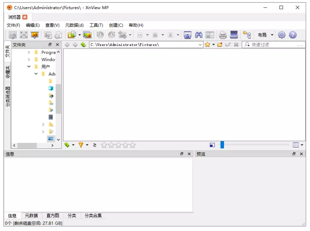The height and width of the screenshot is (231, 310).
Task: Open the 收藏夹 side tab
Action: tap(8, 72)
